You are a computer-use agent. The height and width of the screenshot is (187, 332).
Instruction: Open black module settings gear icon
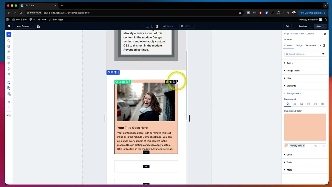(x=167, y=82)
